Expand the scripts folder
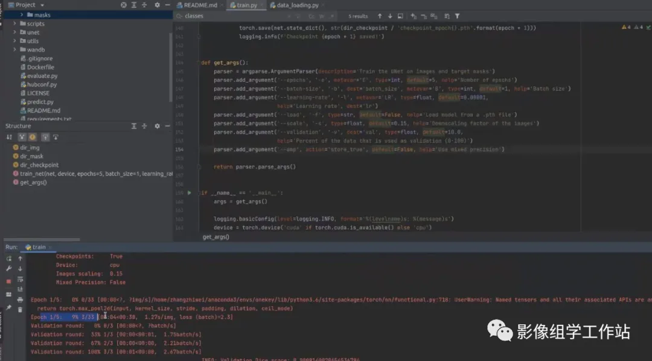Viewport: 652px width, 361px height. click(x=15, y=24)
